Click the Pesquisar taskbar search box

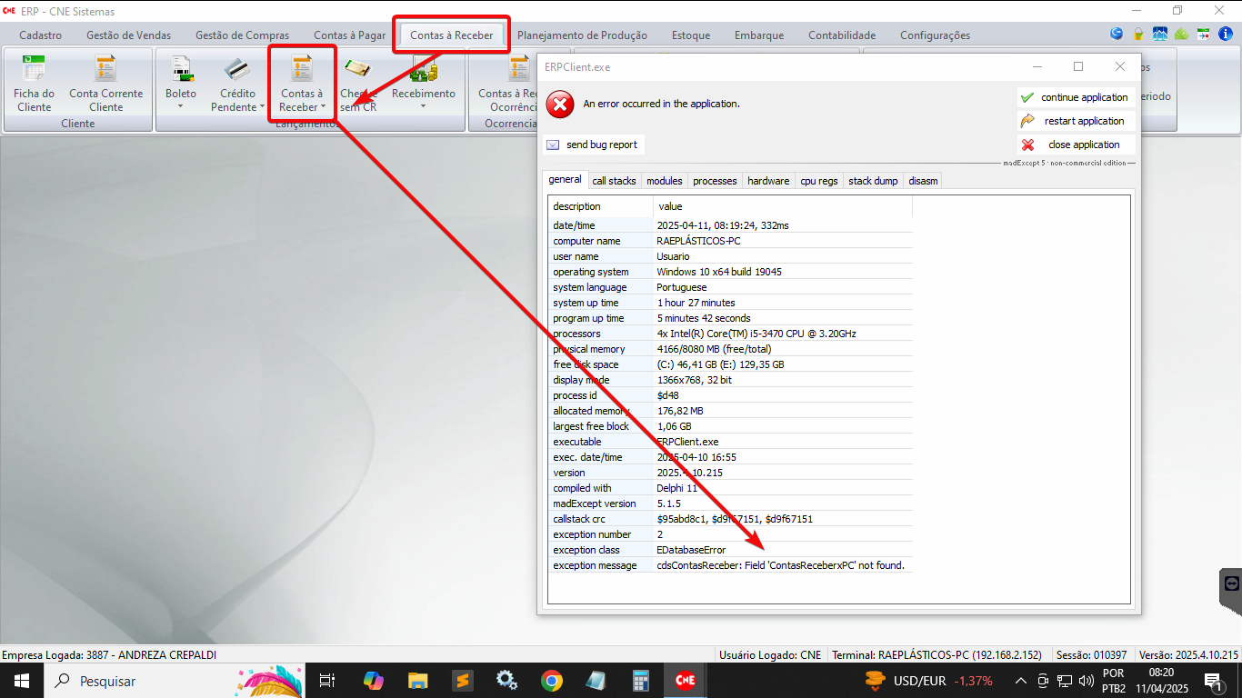[x=136, y=681]
